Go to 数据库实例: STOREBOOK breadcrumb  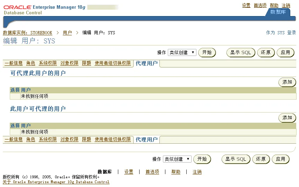[x=28, y=33]
